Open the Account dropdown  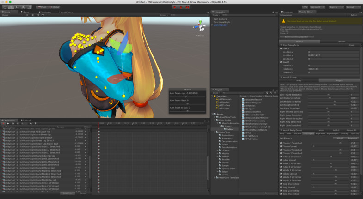tap(317, 7)
